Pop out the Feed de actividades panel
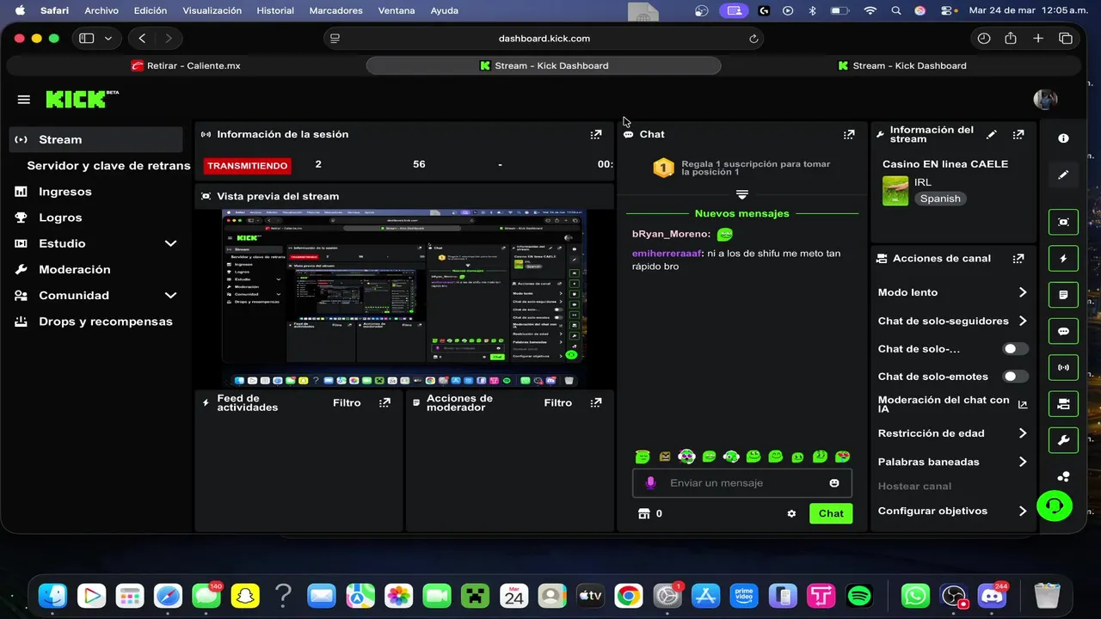Screen dimensions: 1101x619 384,402
